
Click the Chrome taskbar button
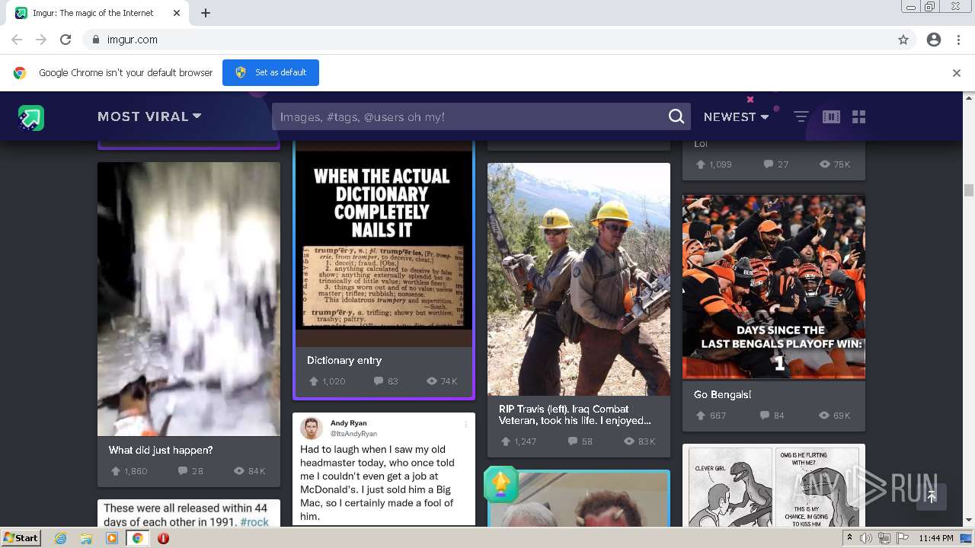click(x=137, y=538)
